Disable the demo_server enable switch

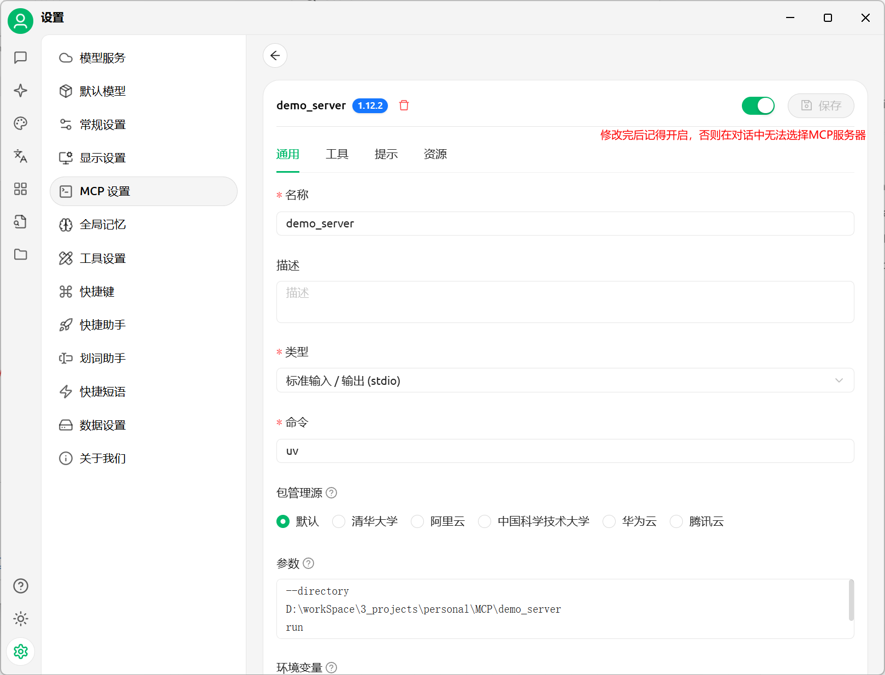coord(758,105)
